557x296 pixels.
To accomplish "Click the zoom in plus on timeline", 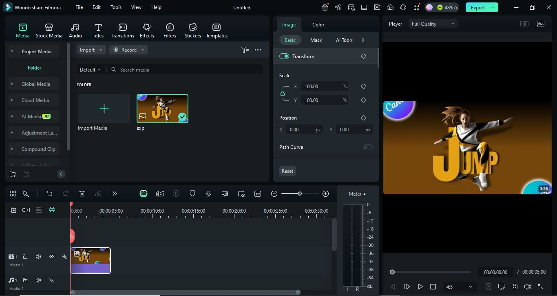I will click(325, 194).
